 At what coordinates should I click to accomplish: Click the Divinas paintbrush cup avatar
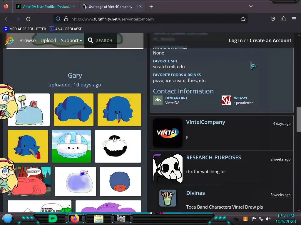click(168, 198)
